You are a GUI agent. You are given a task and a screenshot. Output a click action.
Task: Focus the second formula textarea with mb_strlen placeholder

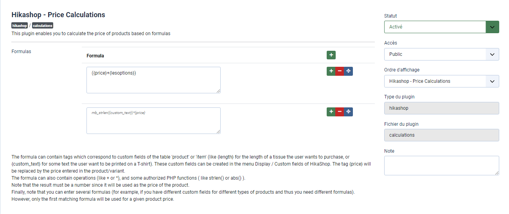pyautogui.click(x=153, y=121)
